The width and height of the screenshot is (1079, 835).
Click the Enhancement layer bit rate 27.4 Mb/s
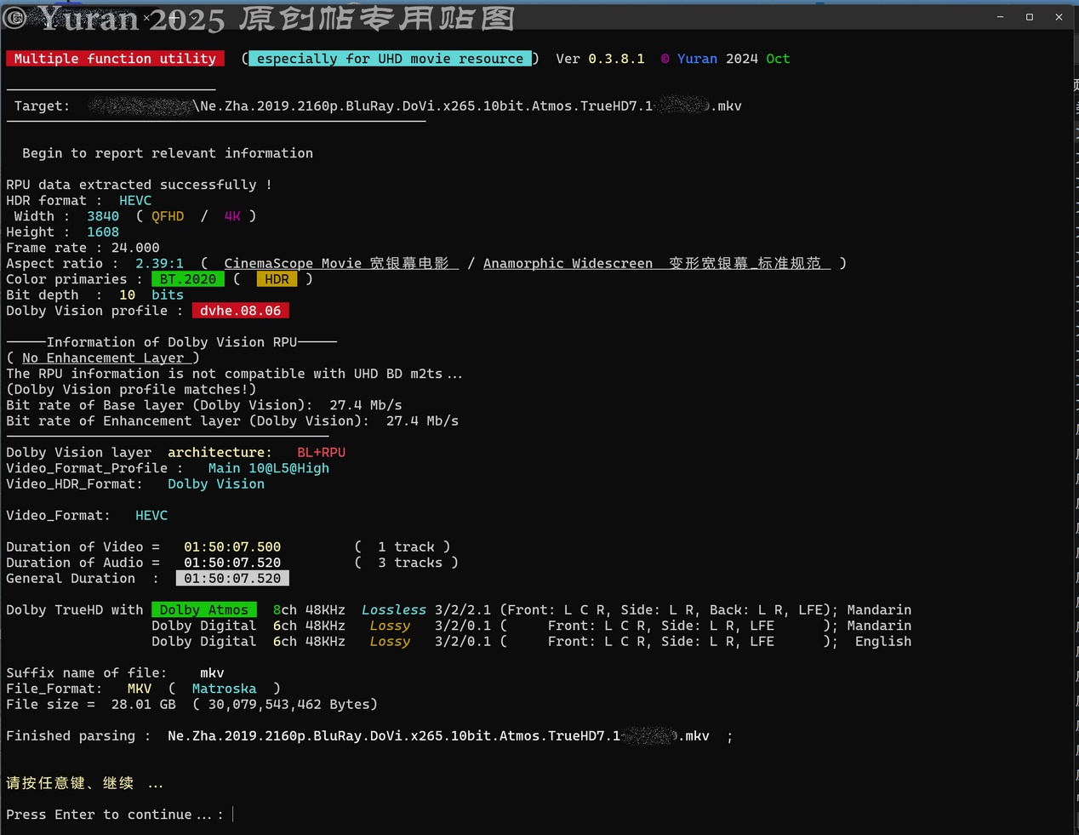tap(422, 421)
